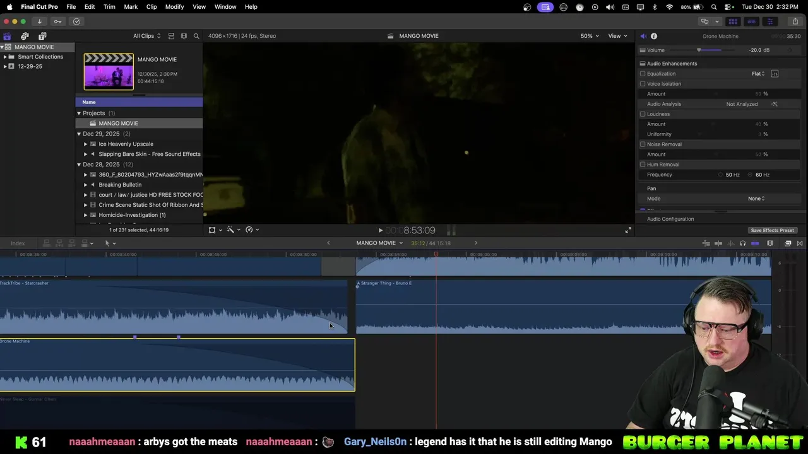Open the Audio inspector speaker tab
The image size is (808, 454).
coord(643,36)
